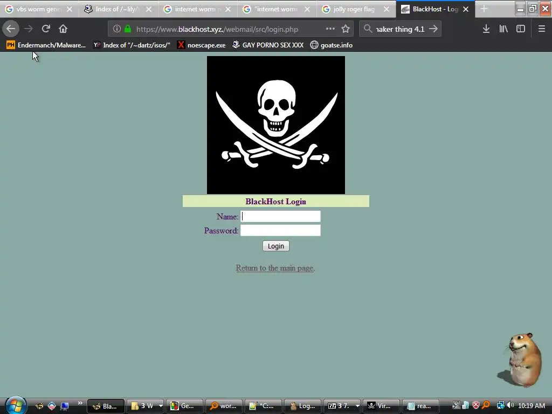Viewport: 552px width, 414px height.
Task: Click the pirate skull flag image
Action: click(276, 125)
